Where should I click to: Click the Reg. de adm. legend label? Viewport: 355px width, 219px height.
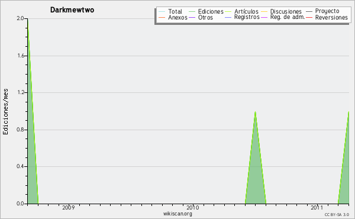(x=288, y=17)
